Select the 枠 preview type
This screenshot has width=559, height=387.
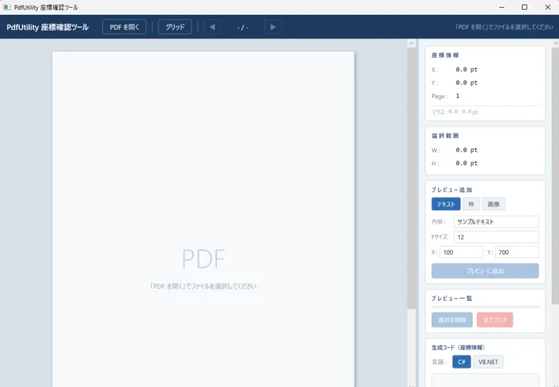point(471,204)
